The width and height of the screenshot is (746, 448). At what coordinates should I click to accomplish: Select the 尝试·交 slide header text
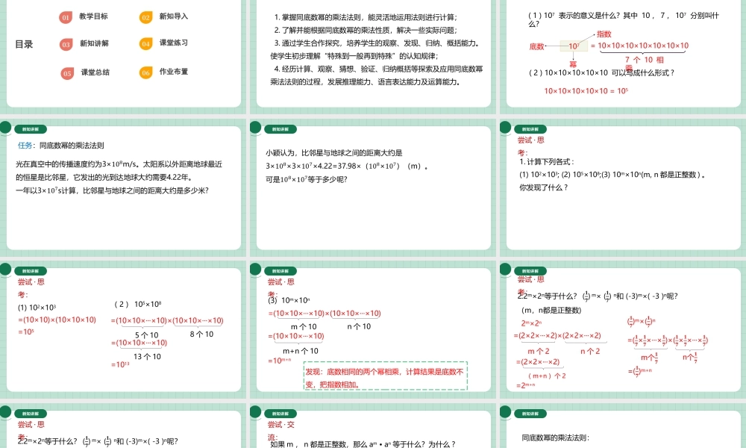pos(282,424)
